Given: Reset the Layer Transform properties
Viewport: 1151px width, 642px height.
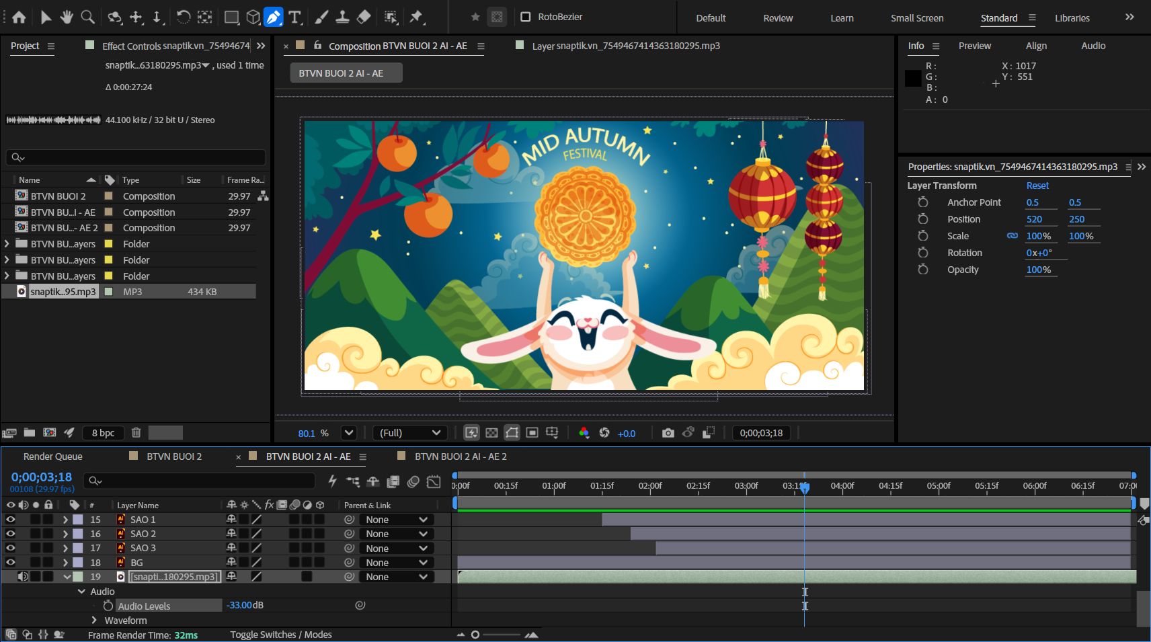Looking at the screenshot, I should 1037,186.
